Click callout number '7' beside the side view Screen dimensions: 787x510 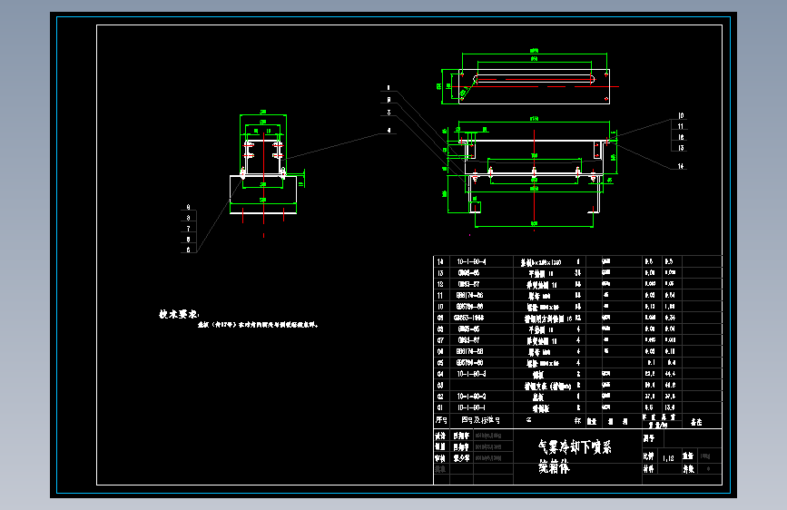tap(188, 229)
